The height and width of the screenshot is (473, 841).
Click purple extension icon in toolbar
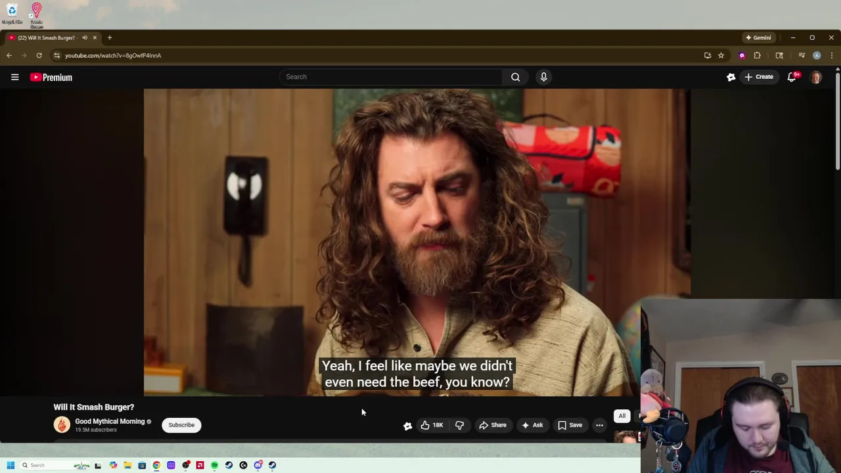[742, 55]
